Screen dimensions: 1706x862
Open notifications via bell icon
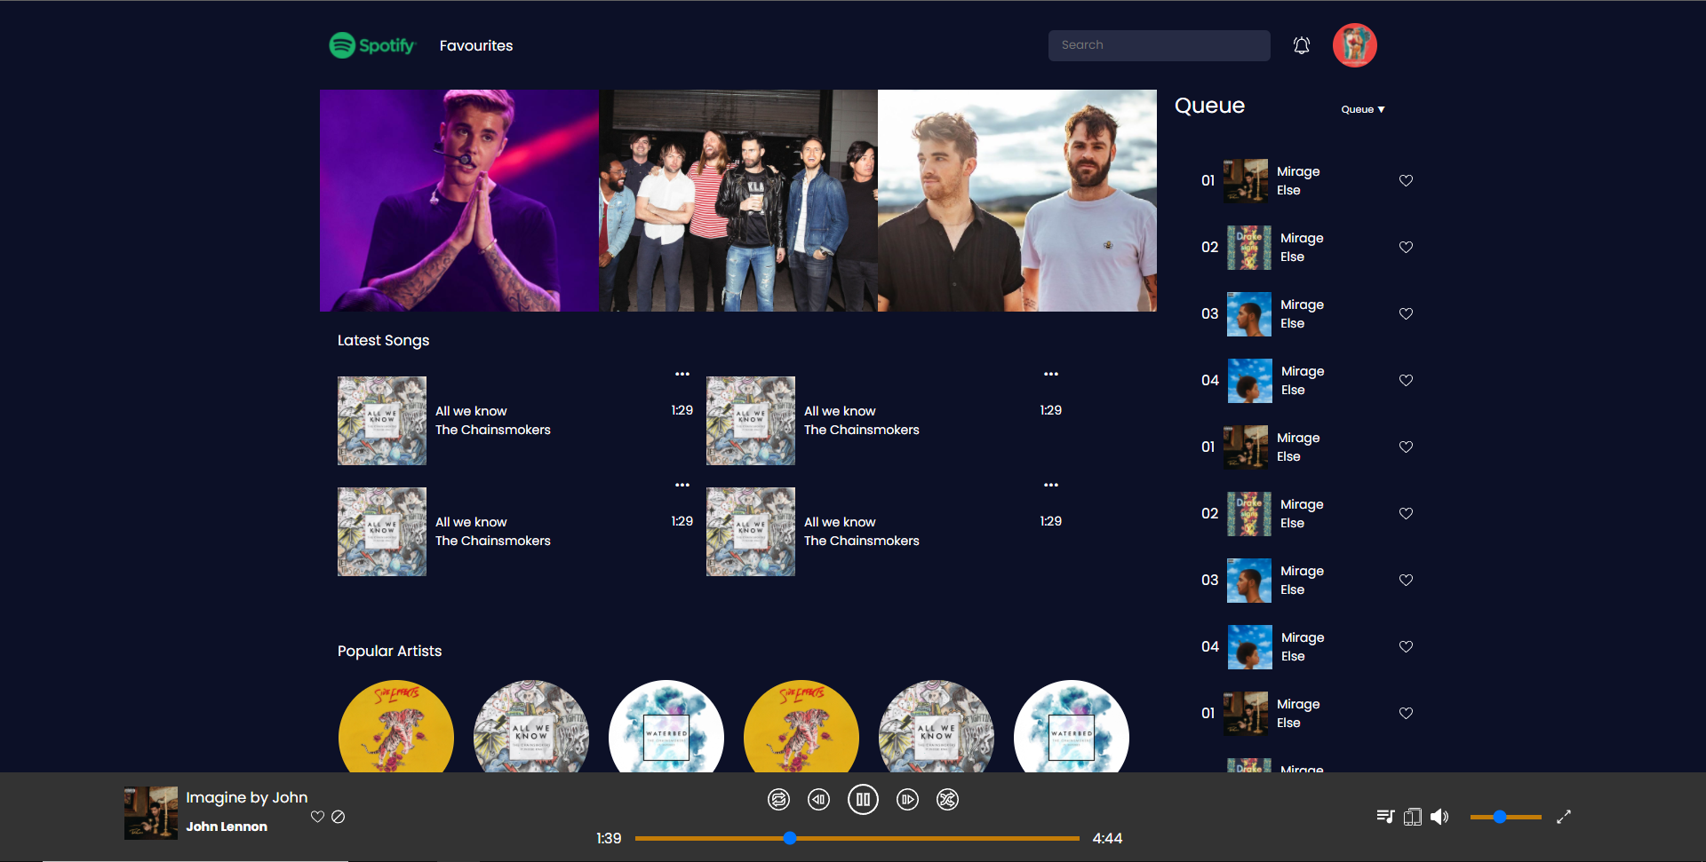pos(1302,45)
